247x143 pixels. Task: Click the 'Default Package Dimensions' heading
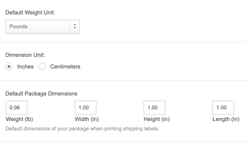point(41,94)
